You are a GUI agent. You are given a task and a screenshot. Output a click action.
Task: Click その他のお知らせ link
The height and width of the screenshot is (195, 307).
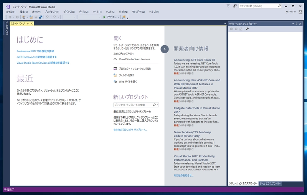click(x=183, y=176)
